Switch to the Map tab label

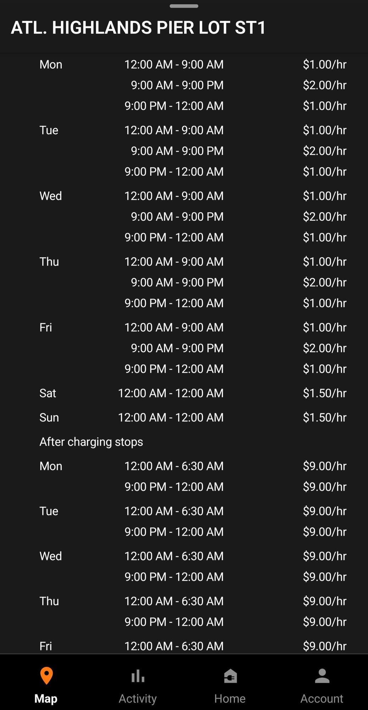[x=46, y=699]
